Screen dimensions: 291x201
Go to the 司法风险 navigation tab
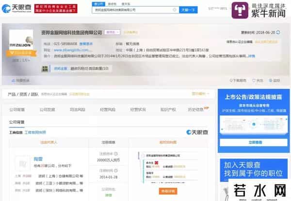tap(78, 110)
